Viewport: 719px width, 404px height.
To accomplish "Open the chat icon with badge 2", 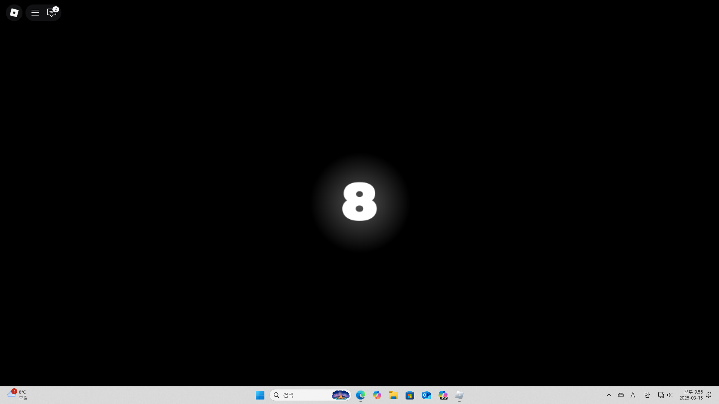I will coord(52,13).
